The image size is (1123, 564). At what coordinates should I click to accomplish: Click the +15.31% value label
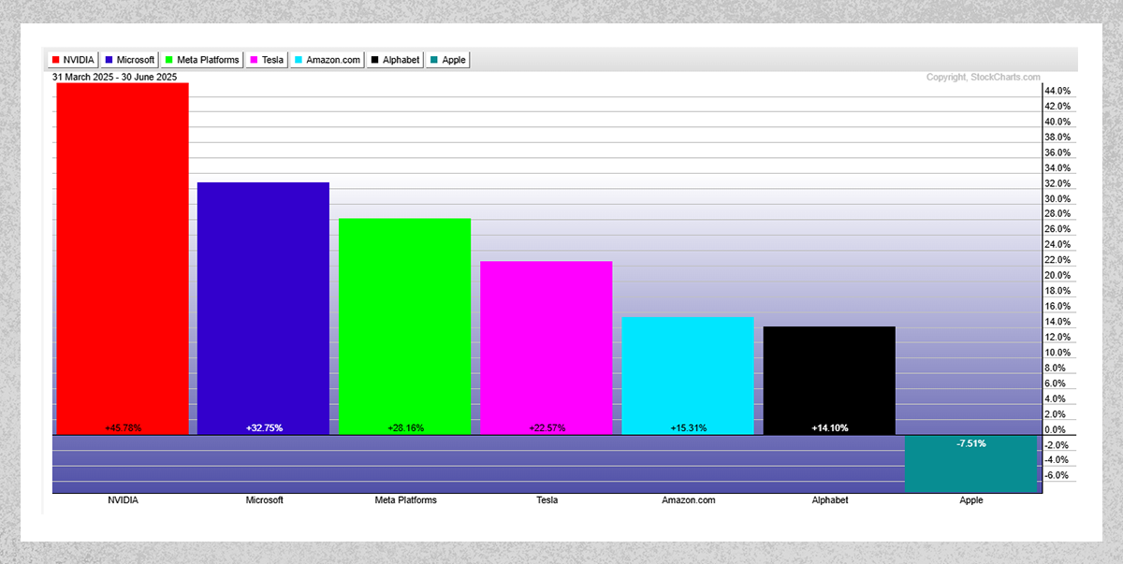[x=688, y=428]
